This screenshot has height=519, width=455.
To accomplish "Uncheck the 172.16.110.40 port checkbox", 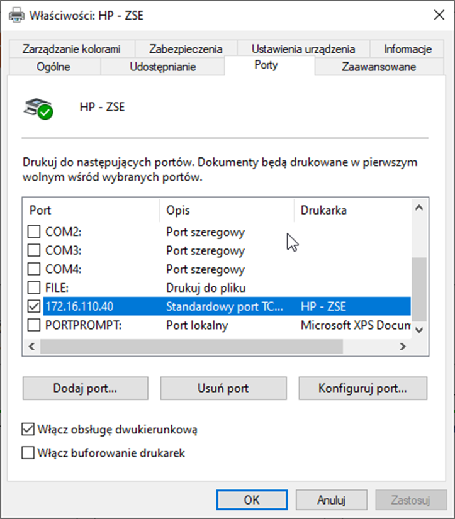I will point(33,307).
